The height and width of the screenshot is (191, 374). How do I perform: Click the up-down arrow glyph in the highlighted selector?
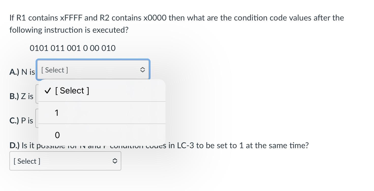(142, 69)
